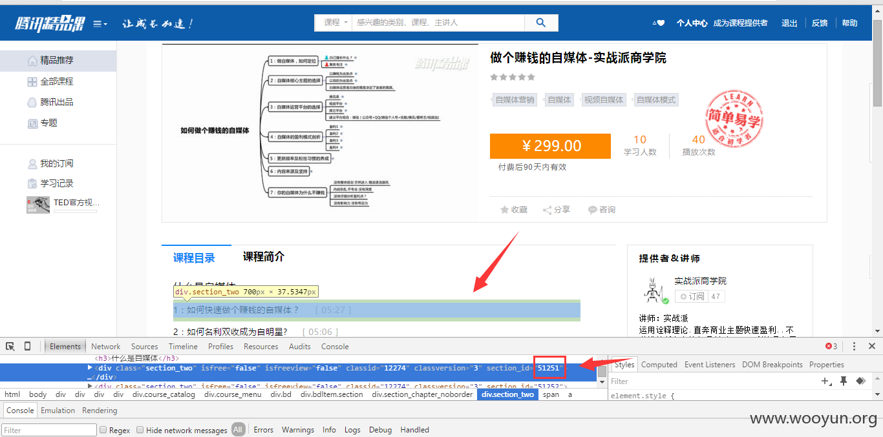Switch to DevTools Audits tab
Viewport: 883px width, 437px height.
300,347
